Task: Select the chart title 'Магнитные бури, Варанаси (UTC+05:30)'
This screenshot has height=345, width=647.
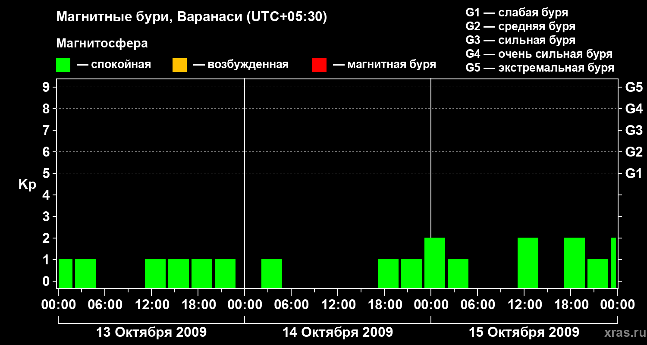Action: click(192, 17)
